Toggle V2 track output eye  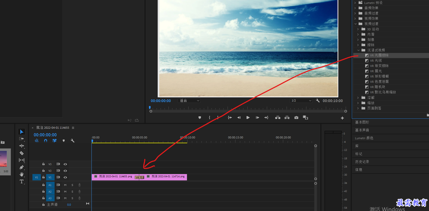(65, 171)
